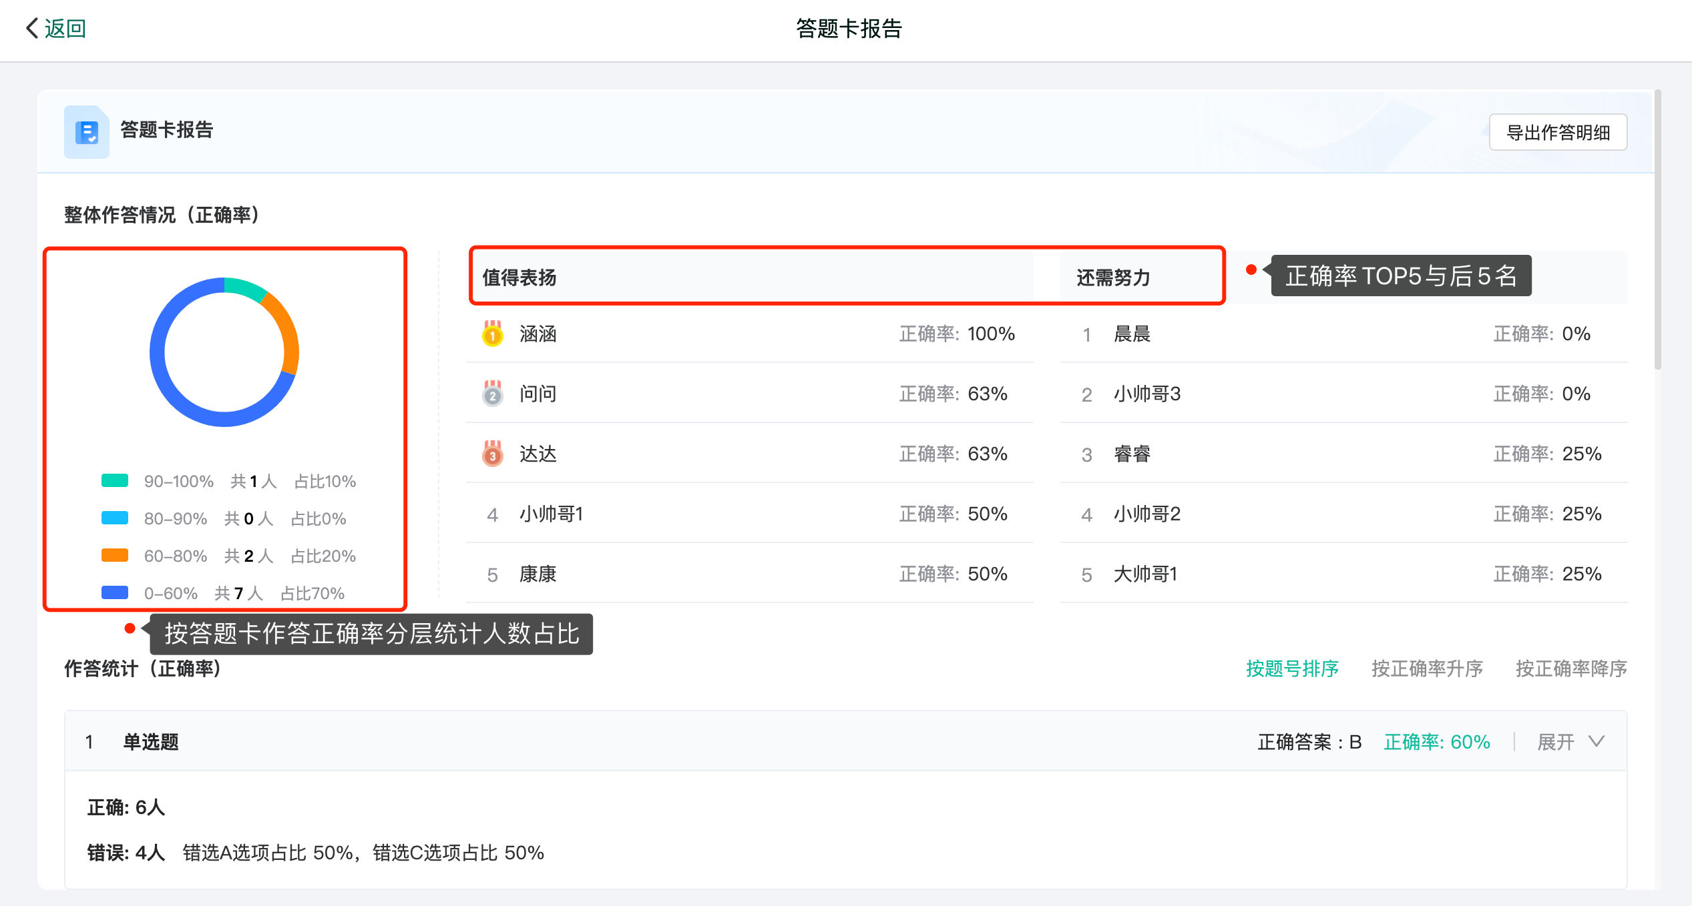Click the 单选题 question title
The width and height of the screenshot is (1692, 906).
click(x=151, y=742)
